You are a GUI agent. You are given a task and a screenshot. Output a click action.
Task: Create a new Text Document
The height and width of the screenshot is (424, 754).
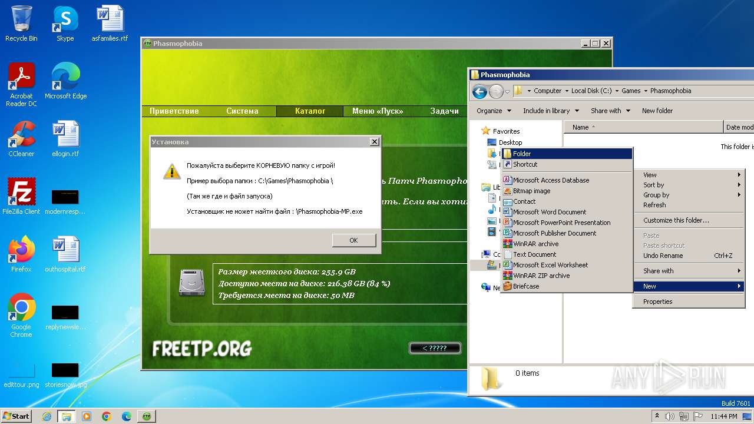pos(567,254)
